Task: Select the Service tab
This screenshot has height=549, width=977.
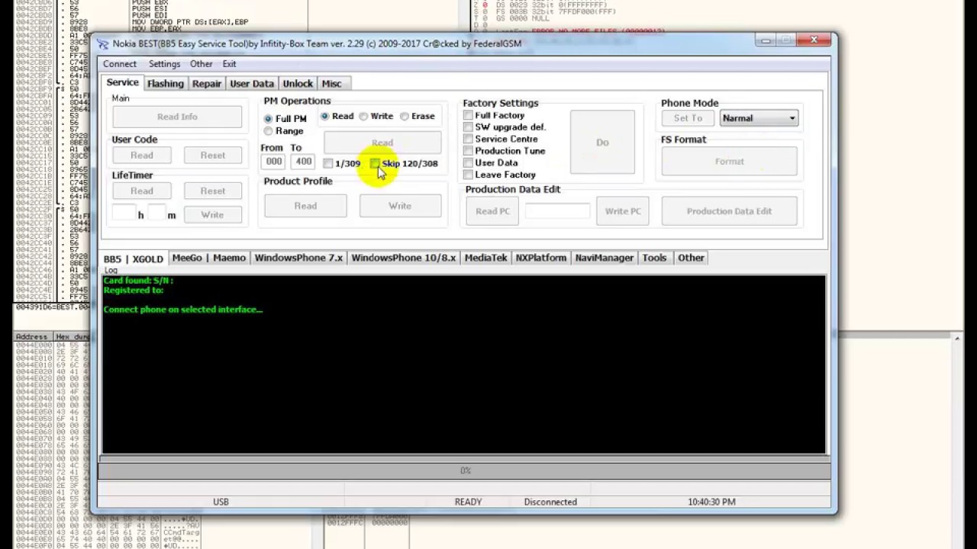Action: tap(122, 82)
